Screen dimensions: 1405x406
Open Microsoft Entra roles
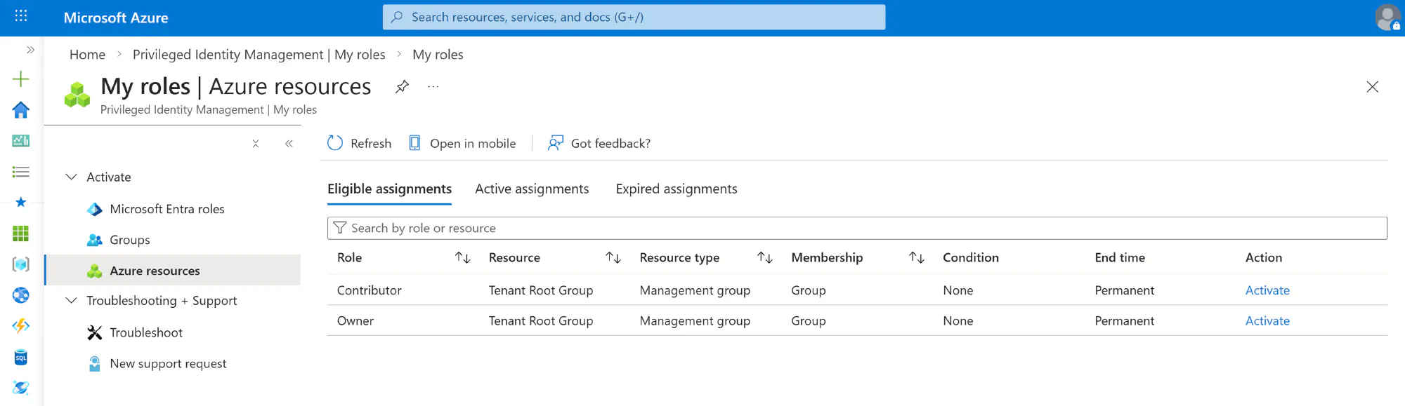click(x=167, y=209)
